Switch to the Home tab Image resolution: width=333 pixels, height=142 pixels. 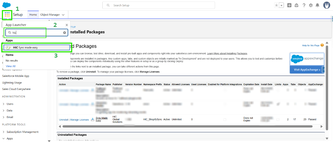click(33, 15)
